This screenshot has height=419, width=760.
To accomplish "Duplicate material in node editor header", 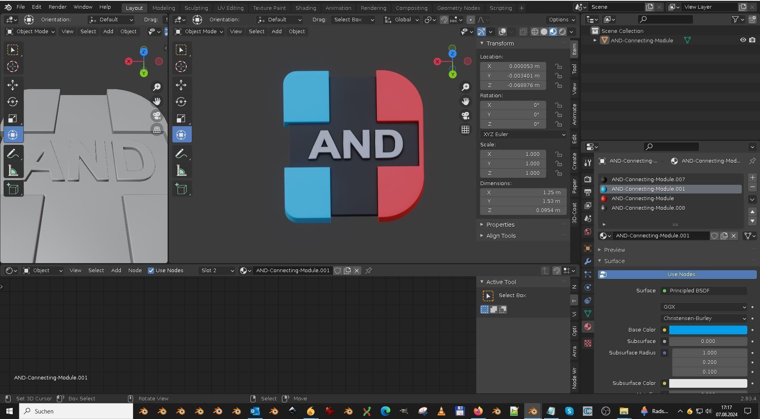I will point(347,271).
